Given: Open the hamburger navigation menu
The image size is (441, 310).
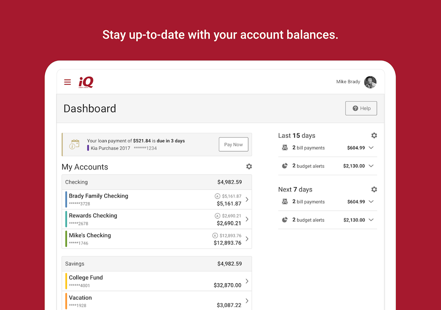Looking at the screenshot, I should tap(67, 82).
